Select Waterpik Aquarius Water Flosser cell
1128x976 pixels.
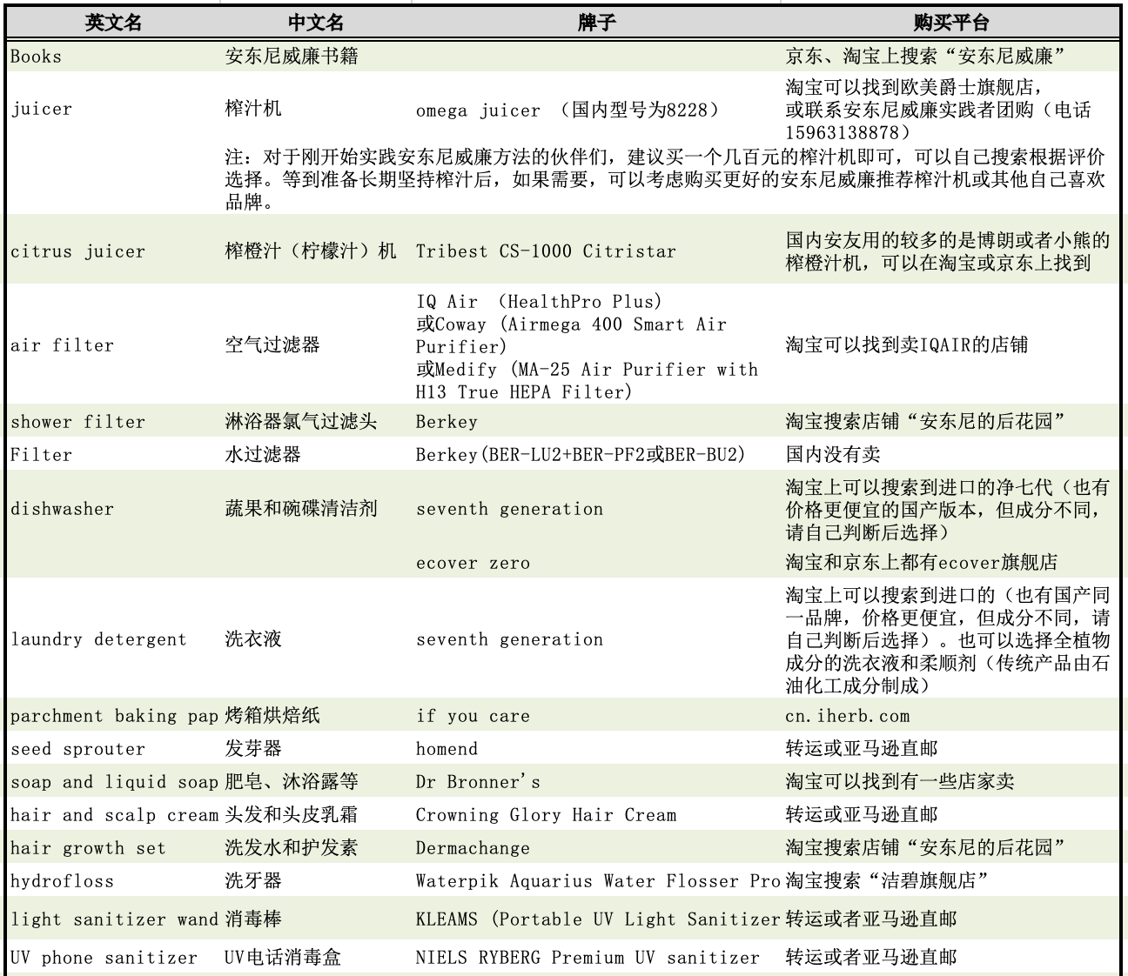pos(598,882)
